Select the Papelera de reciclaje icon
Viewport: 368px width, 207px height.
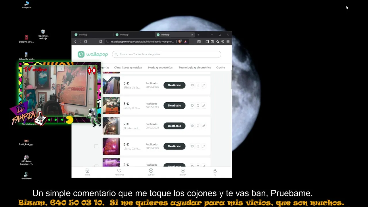43,34
